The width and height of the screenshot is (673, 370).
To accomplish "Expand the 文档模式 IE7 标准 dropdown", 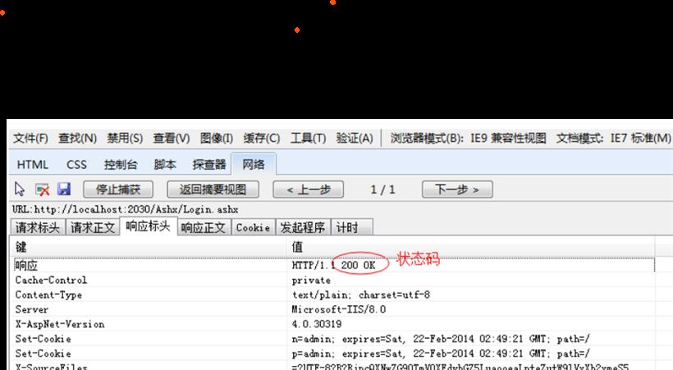I will tap(613, 138).
